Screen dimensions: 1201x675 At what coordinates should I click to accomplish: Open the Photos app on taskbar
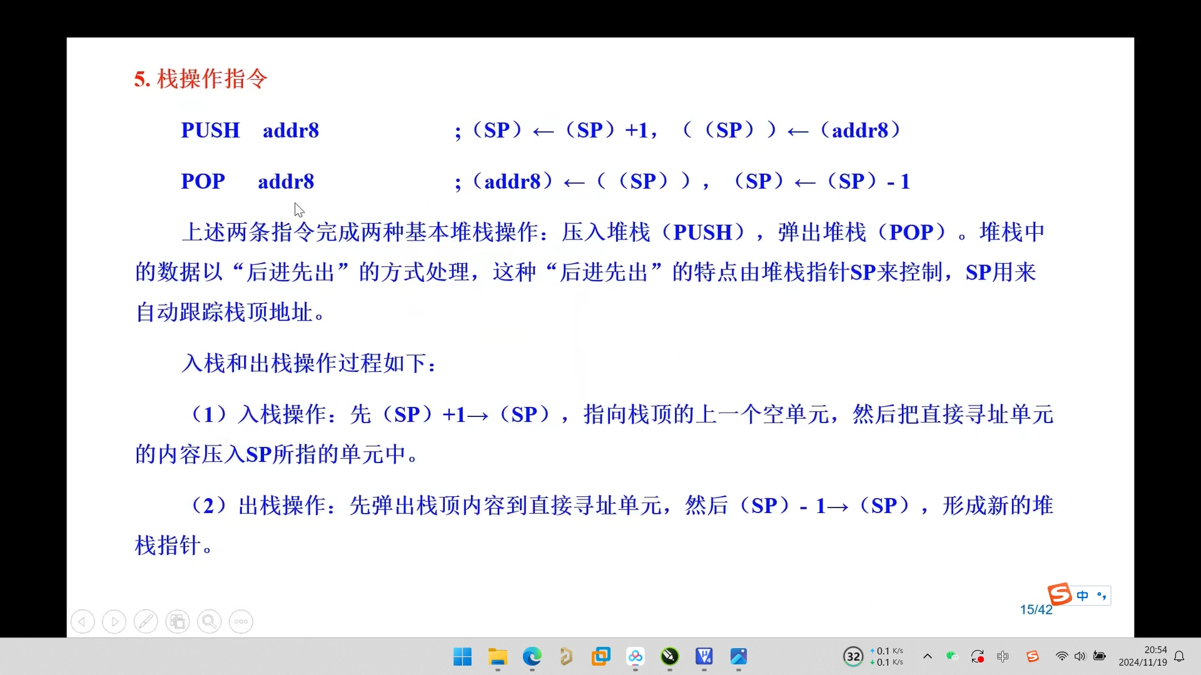[738, 656]
